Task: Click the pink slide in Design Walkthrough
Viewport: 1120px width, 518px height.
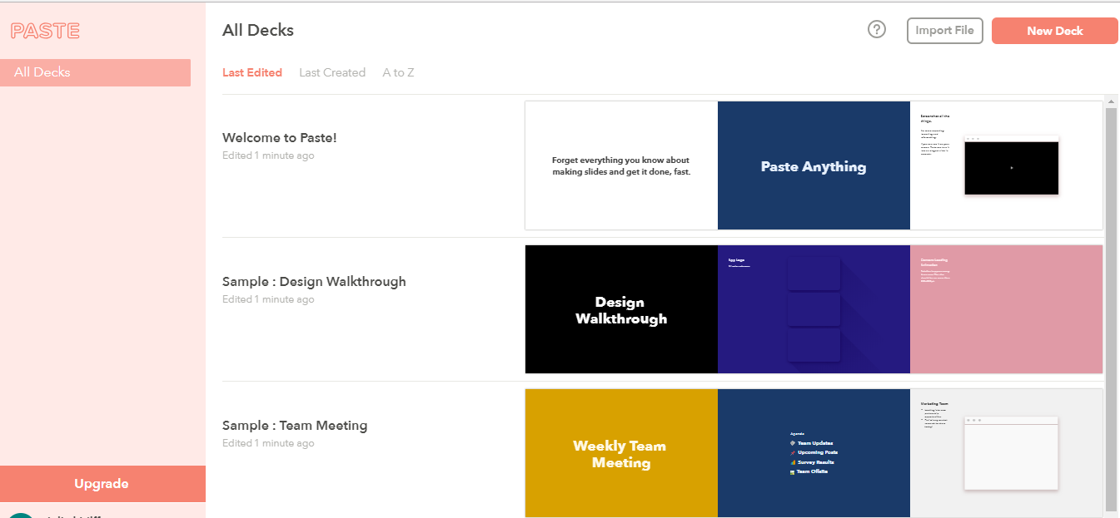Action: 1006,309
